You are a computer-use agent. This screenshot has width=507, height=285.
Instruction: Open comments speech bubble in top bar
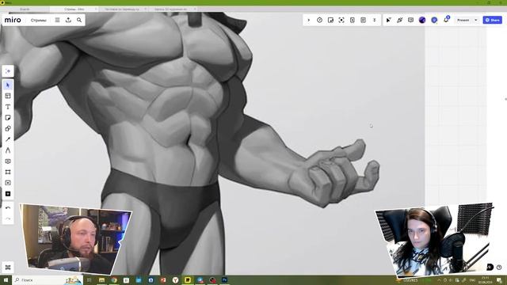click(x=410, y=20)
